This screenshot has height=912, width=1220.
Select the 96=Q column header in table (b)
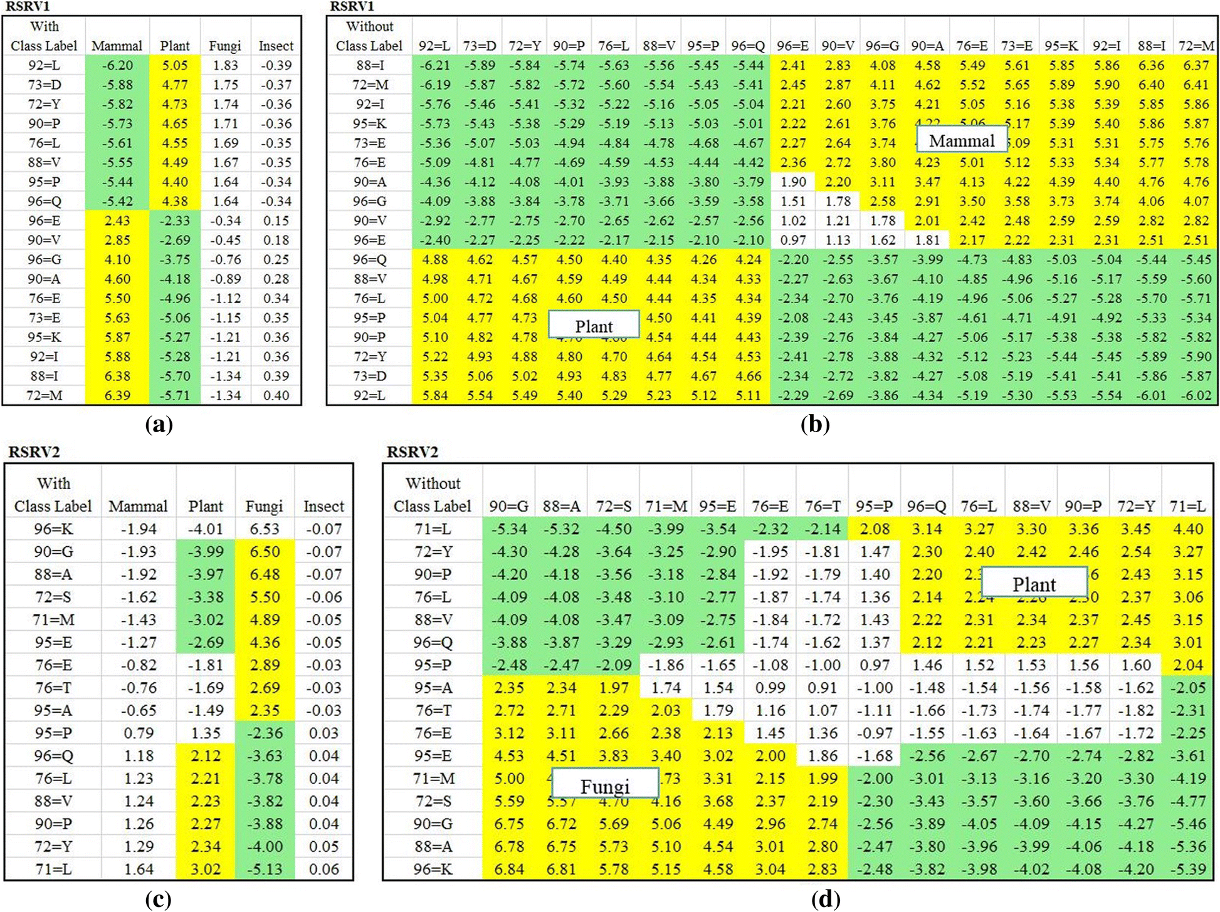pyautogui.click(x=748, y=46)
